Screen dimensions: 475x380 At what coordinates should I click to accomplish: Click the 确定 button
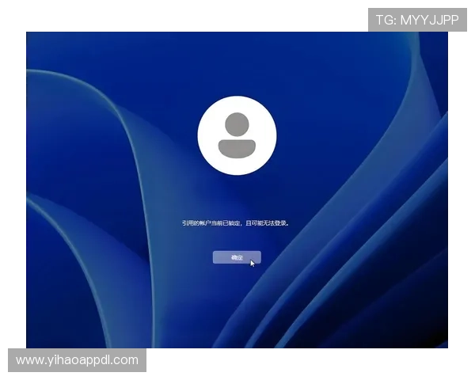[x=236, y=257]
